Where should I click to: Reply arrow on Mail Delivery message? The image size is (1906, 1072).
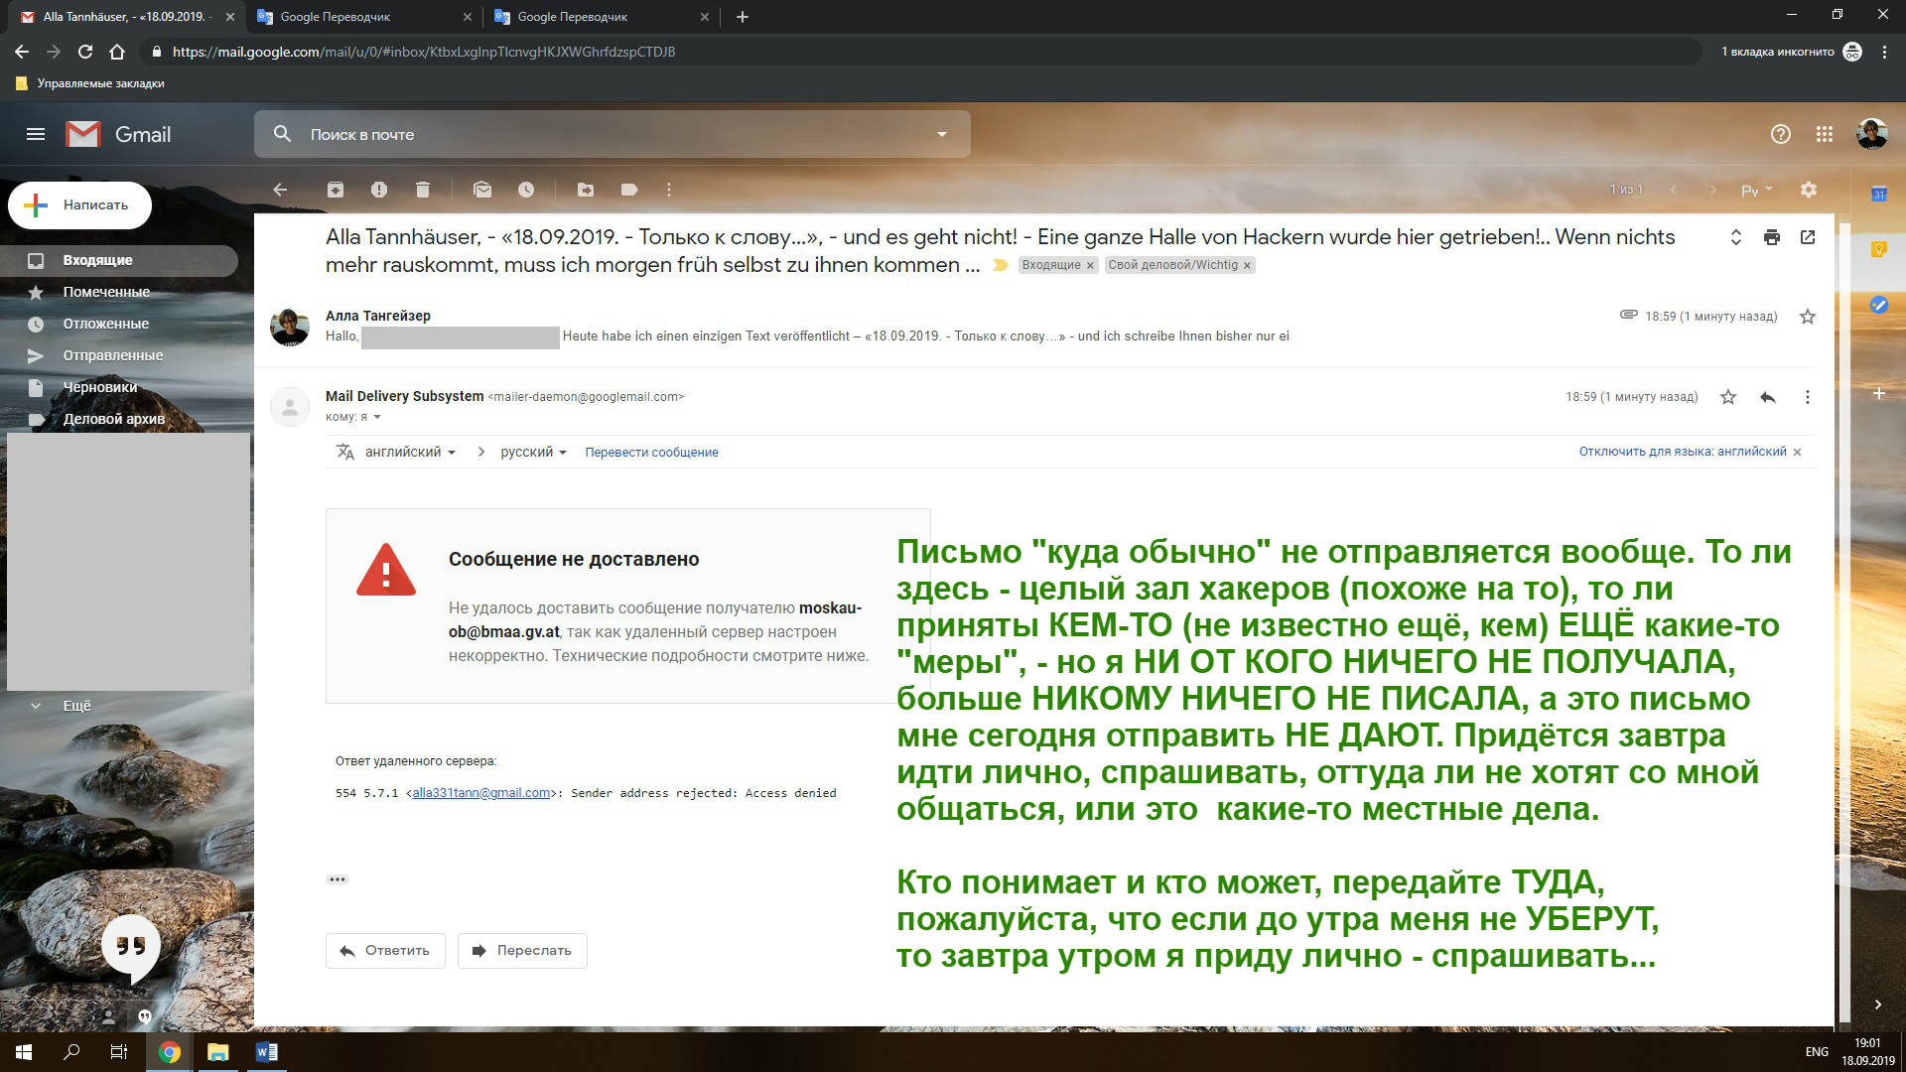pos(1768,397)
